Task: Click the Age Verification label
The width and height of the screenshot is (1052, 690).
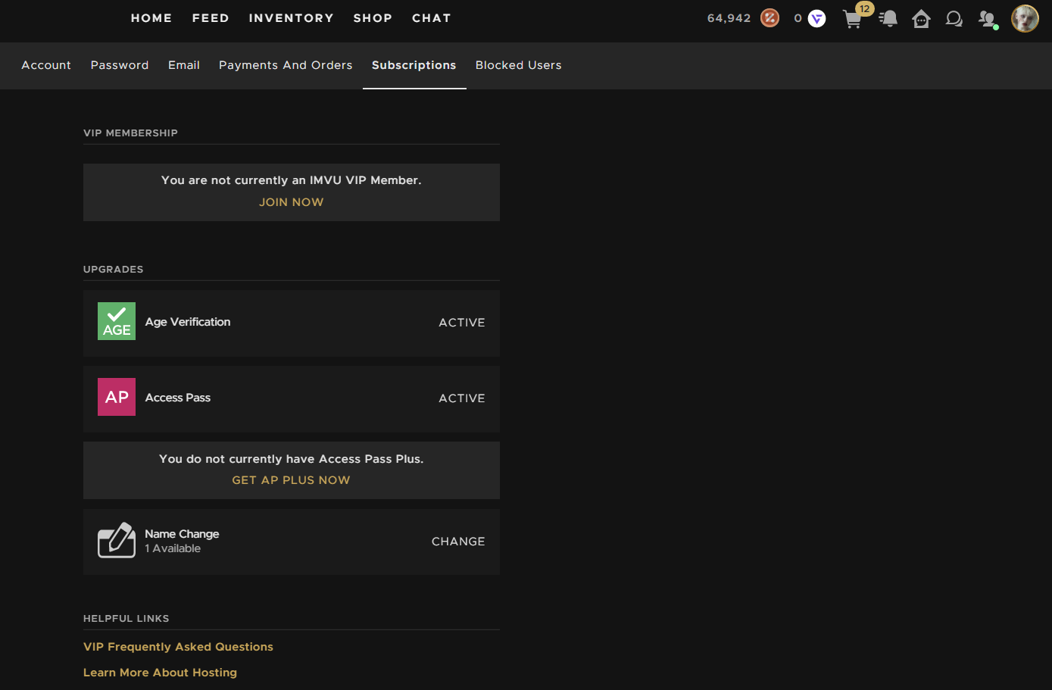Action: pyautogui.click(x=188, y=322)
